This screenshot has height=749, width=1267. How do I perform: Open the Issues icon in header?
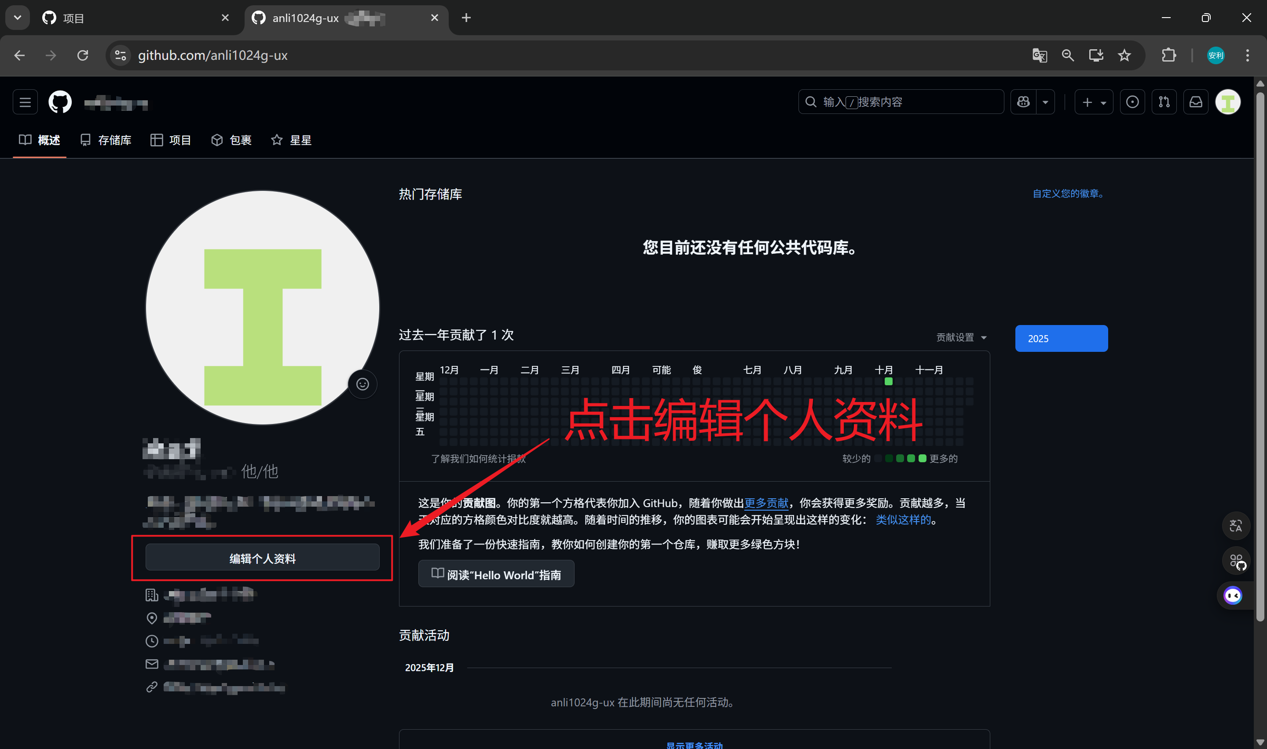click(1132, 102)
